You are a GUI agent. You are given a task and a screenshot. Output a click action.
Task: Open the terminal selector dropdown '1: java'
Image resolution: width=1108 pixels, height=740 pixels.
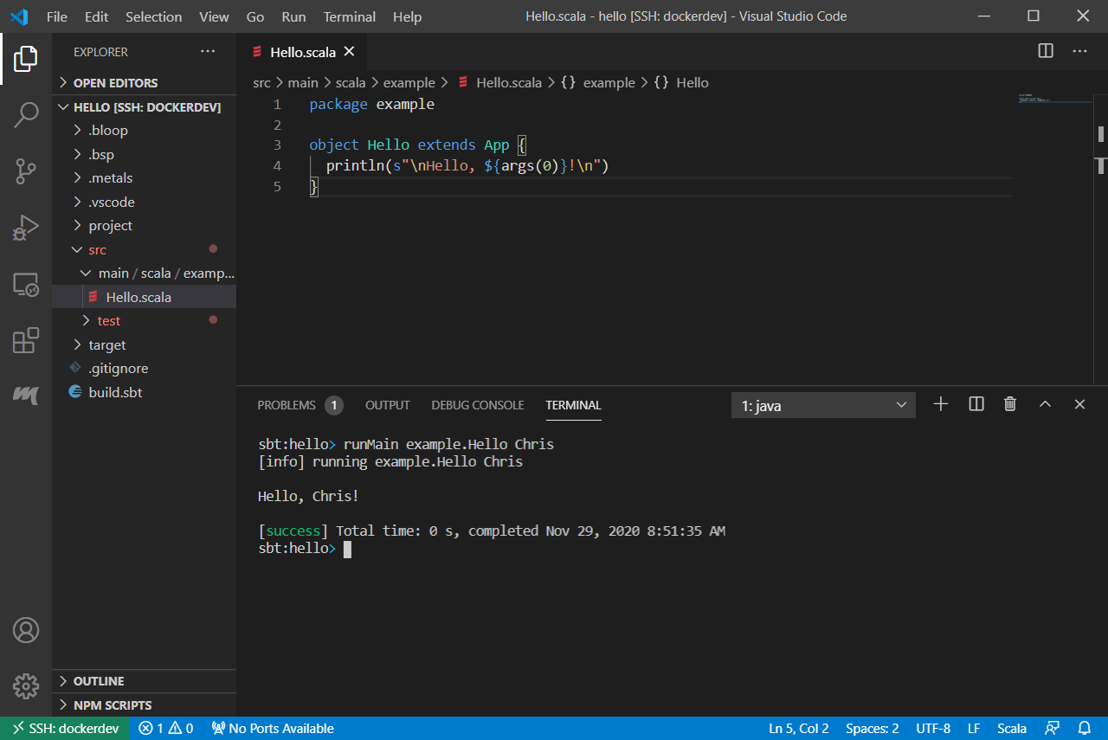tap(823, 405)
